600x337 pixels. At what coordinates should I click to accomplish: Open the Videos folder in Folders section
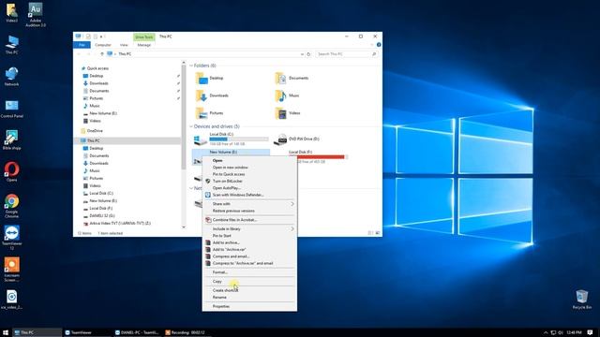[288, 113]
